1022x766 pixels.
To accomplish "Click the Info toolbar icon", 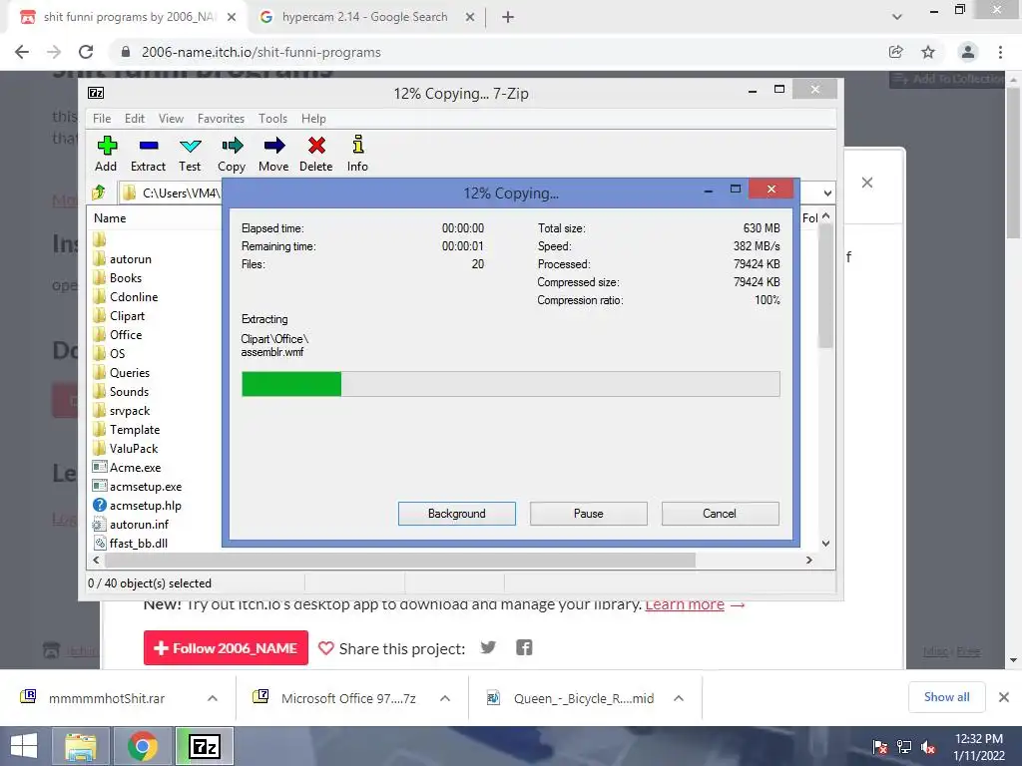I will tap(357, 153).
